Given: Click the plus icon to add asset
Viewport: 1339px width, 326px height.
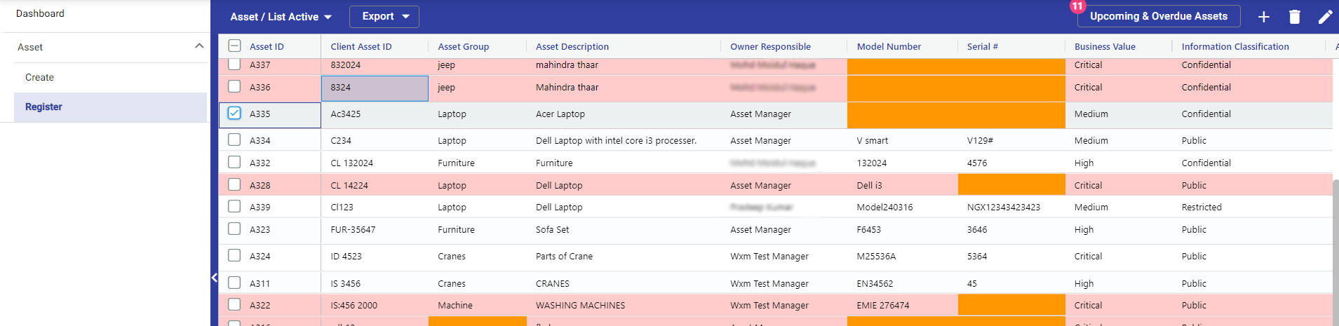Looking at the screenshot, I should click(x=1263, y=17).
